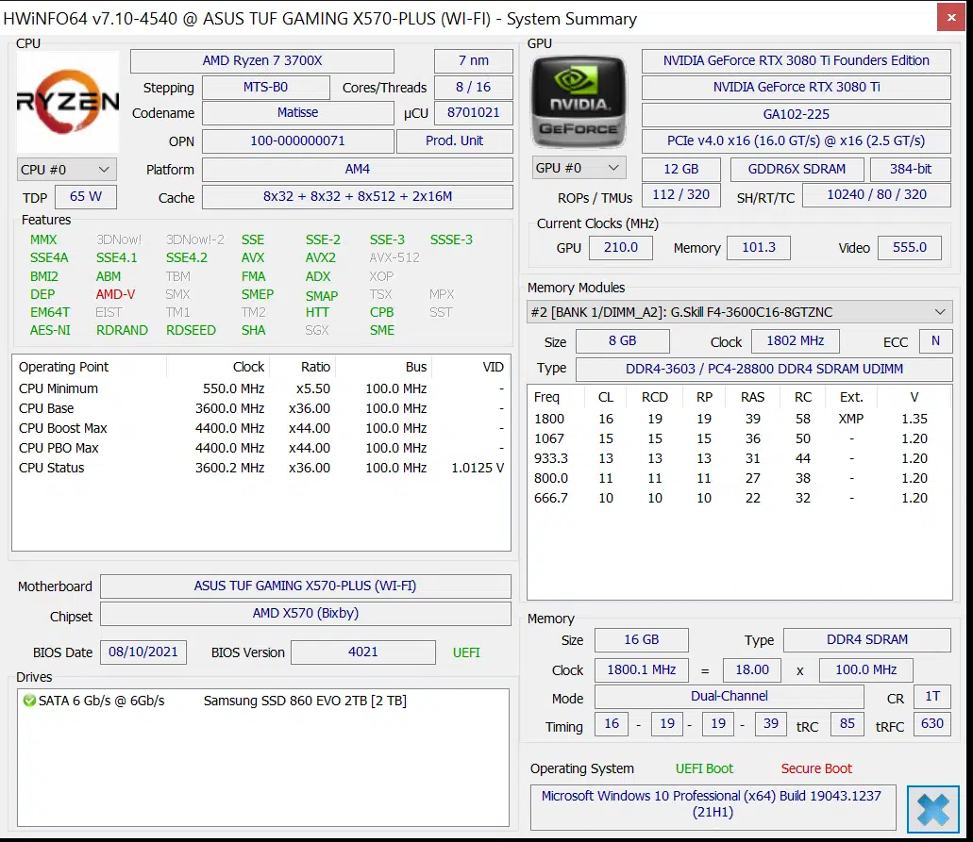
Task: Click the greyed AVX-512 feature label
Action: coord(394,258)
